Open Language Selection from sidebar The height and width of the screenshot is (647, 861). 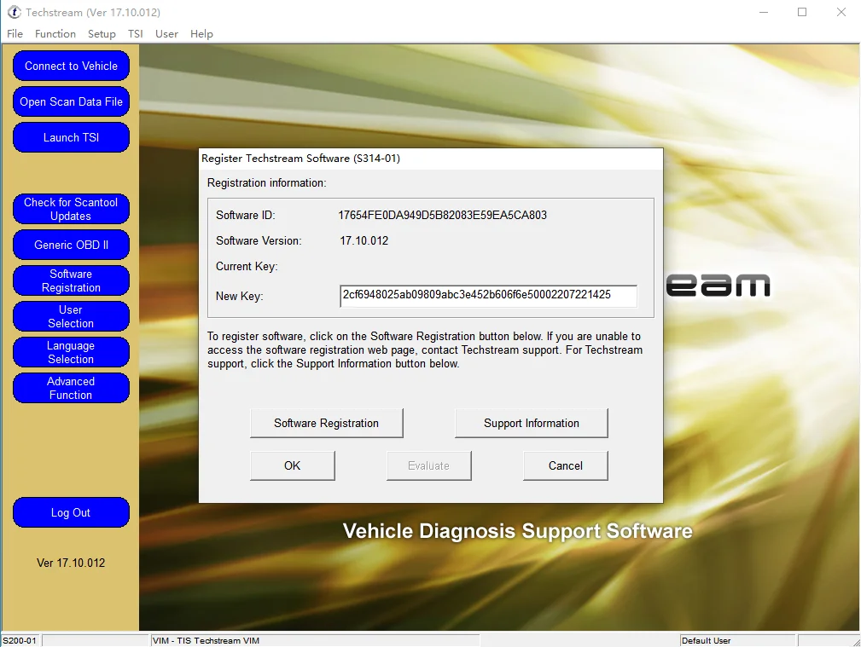click(71, 353)
